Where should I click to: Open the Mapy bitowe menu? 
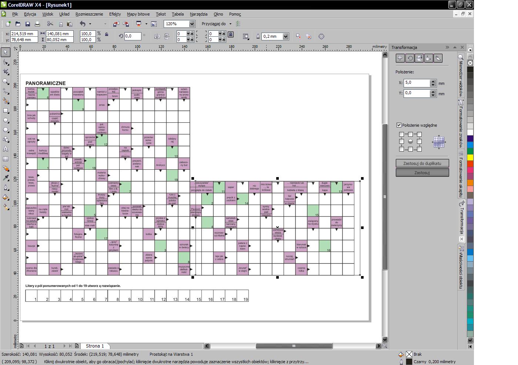click(138, 14)
